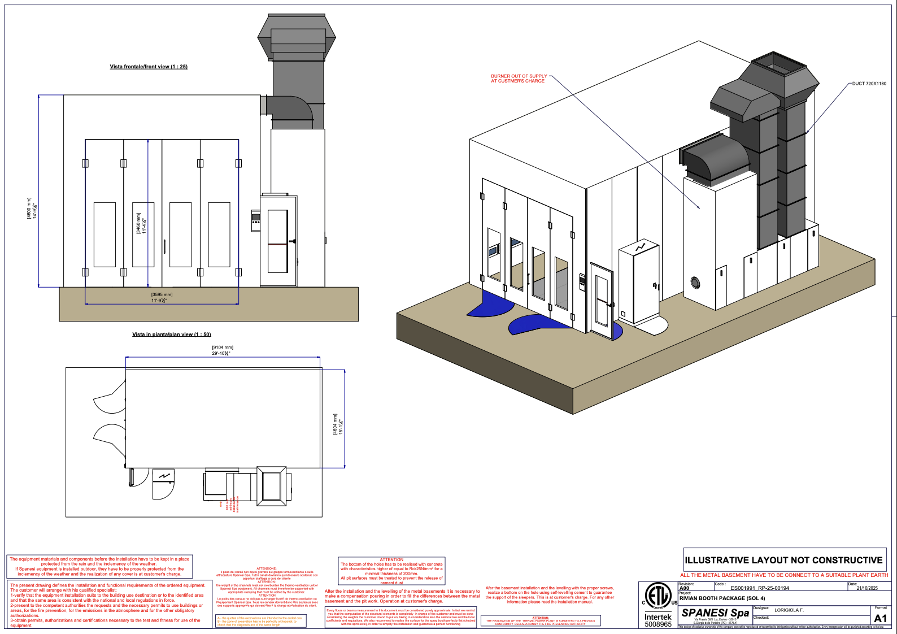Viewport: 897px width, 634px height.
Task: Click the BURNER OUT OF SUPPLY annotation
Action: [519, 79]
